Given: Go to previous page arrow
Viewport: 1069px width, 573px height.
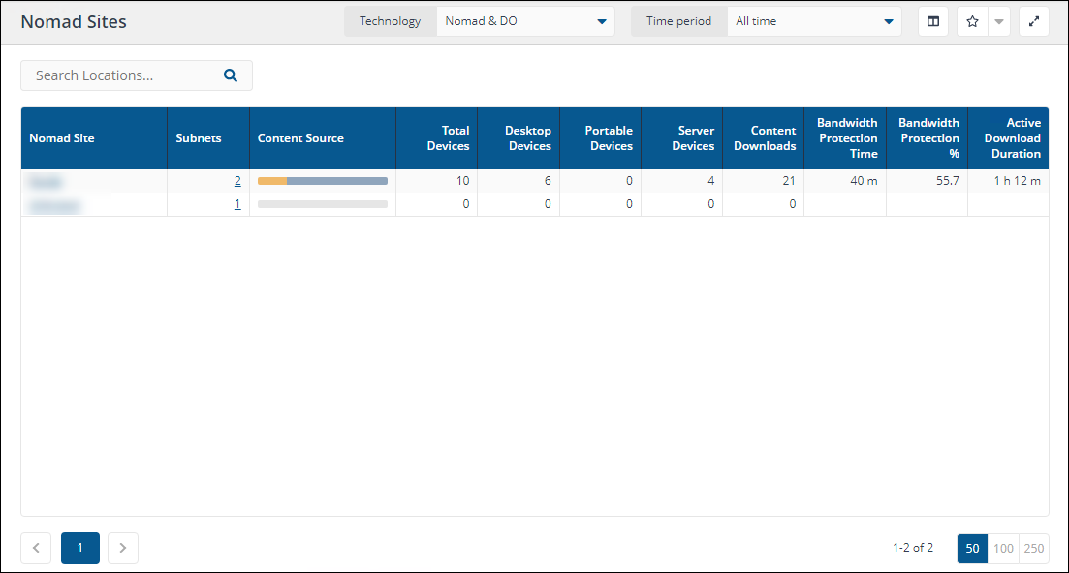Looking at the screenshot, I should [36, 548].
